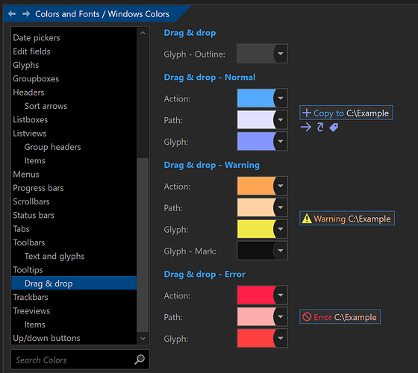Expand Normal Action color dropdown arrow
Image resolution: width=418 pixels, height=373 pixels.
(x=281, y=98)
